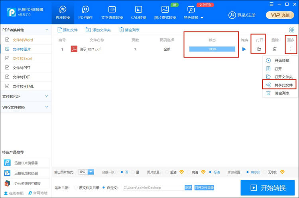This screenshot has height=198, width=299.
Task: Click the large 开始转换 button
Action: tap(268, 188)
